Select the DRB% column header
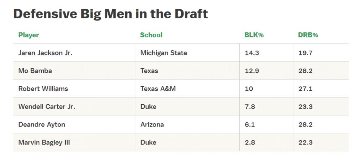 tap(308, 35)
